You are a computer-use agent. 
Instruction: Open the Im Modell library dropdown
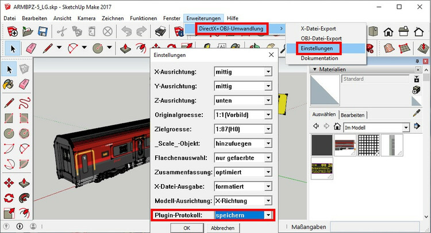pos(406,127)
